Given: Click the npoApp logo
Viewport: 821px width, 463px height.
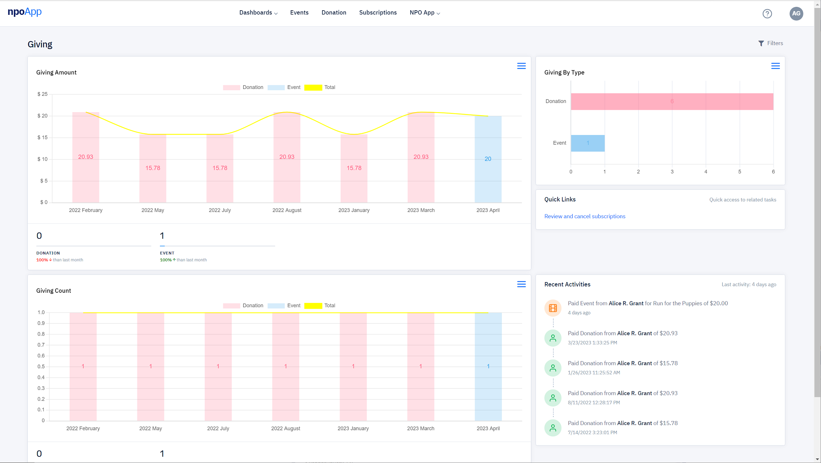Looking at the screenshot, I should click(x=25, y=12).
